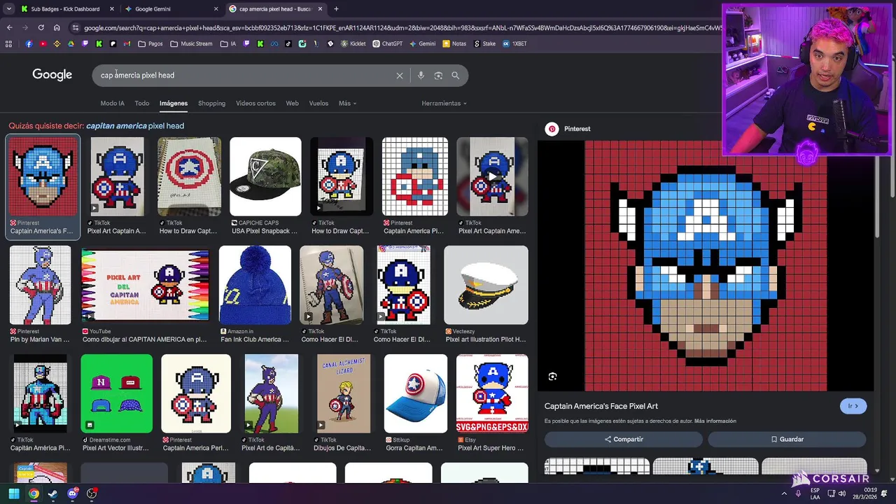Open the Stake bookmark
The width and height of the screenshot is (896, 504).
[484, 43]
